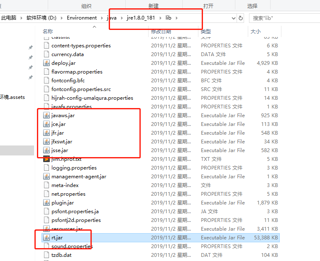
Task: Click the logging.properties file icon
Action: 46,167
